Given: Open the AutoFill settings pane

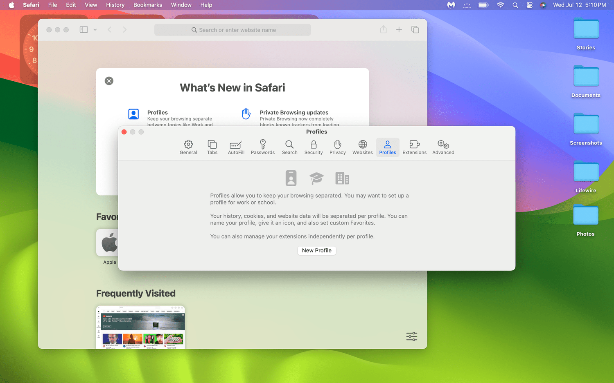Looking at the screenshot, I should pos(236,147).
